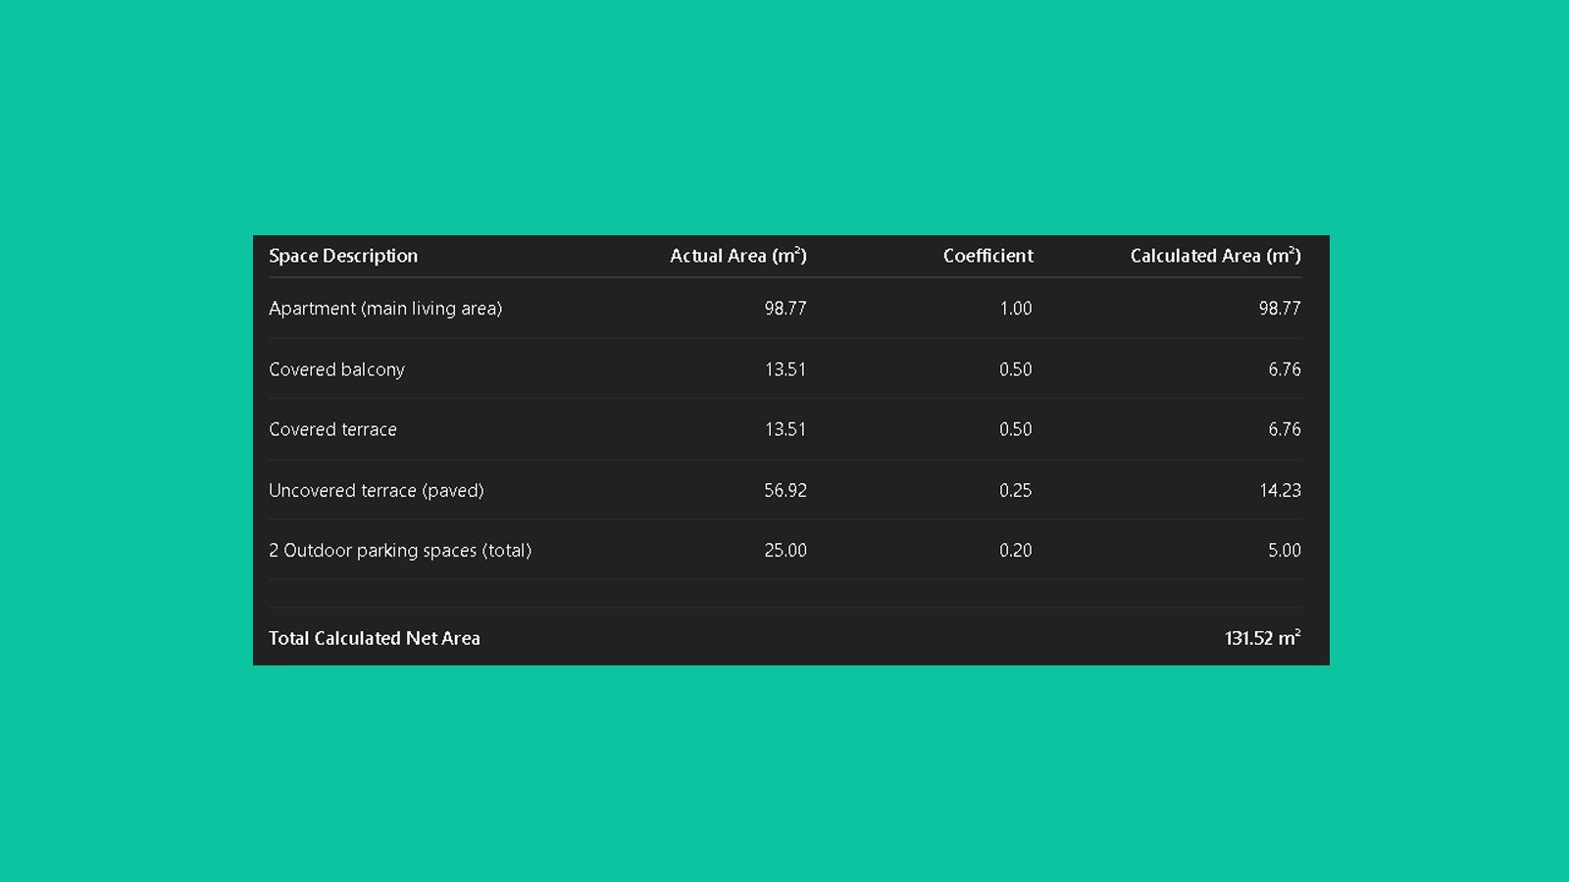The height and width of the screenshot is (882, 1569).
Task: Select the Coefficient column header
Action: 987,256
